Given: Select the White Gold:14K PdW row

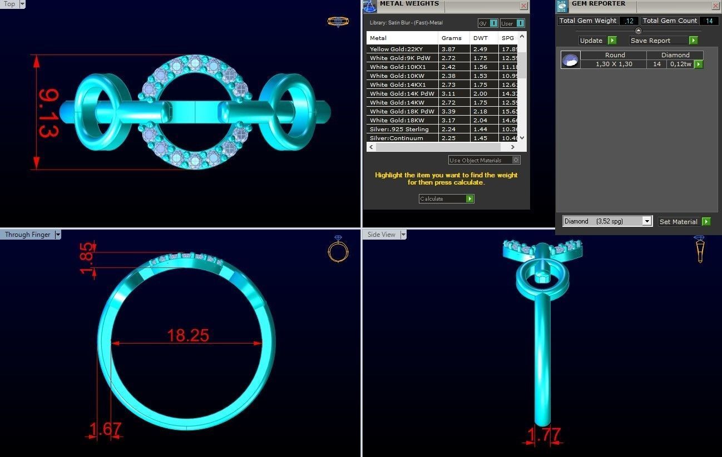Looking at the screenshot, I should click(x=442, y=93).
